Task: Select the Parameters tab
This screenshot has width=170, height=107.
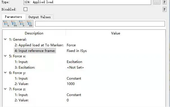Action: point(13,17)
